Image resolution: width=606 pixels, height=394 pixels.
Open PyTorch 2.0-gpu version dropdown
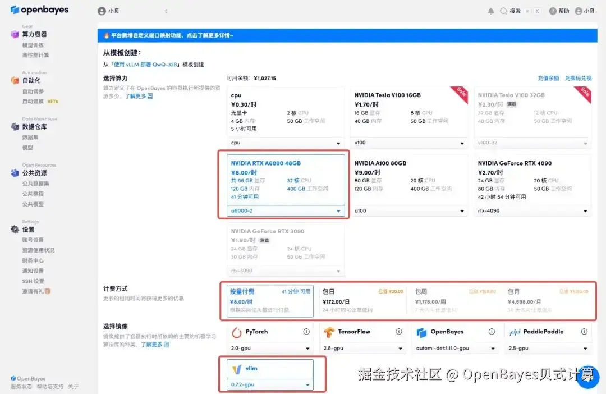[270, 349]
